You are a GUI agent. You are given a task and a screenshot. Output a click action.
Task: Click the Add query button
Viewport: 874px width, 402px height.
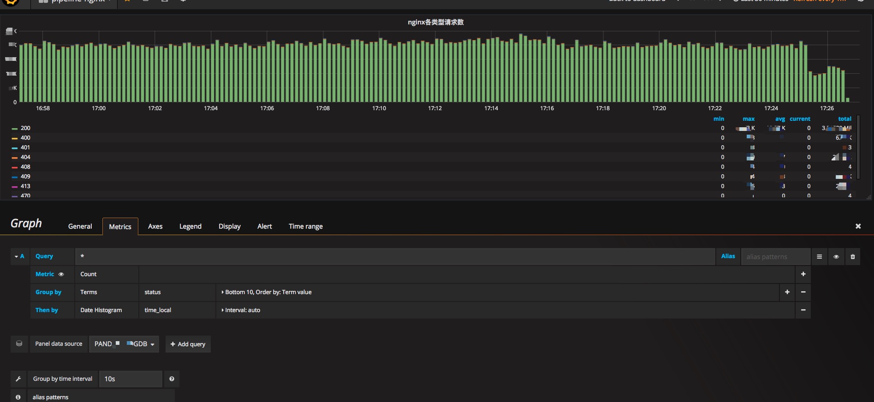pos(188,344)
